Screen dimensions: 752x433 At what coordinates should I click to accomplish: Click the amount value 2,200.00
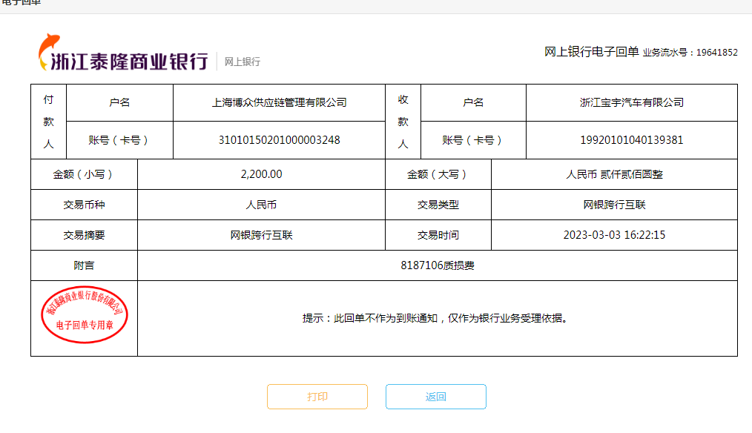pyautogui.click(x=261, y=174)
